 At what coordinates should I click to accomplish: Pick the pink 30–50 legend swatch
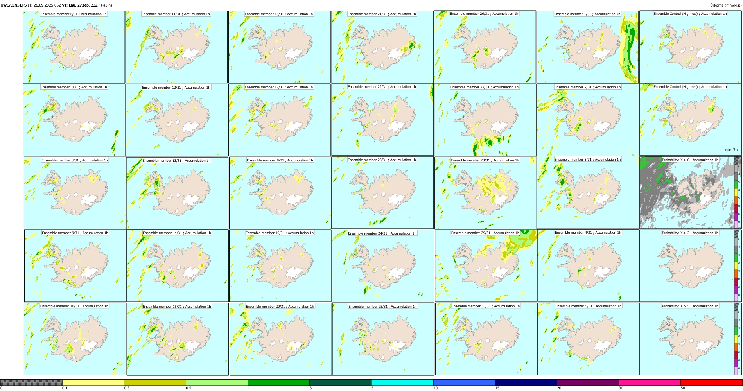(650, 382)
